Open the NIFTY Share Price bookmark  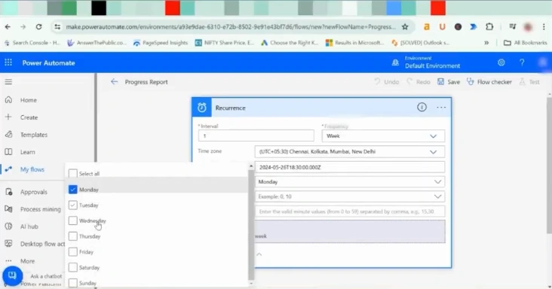tap(224, 42)
